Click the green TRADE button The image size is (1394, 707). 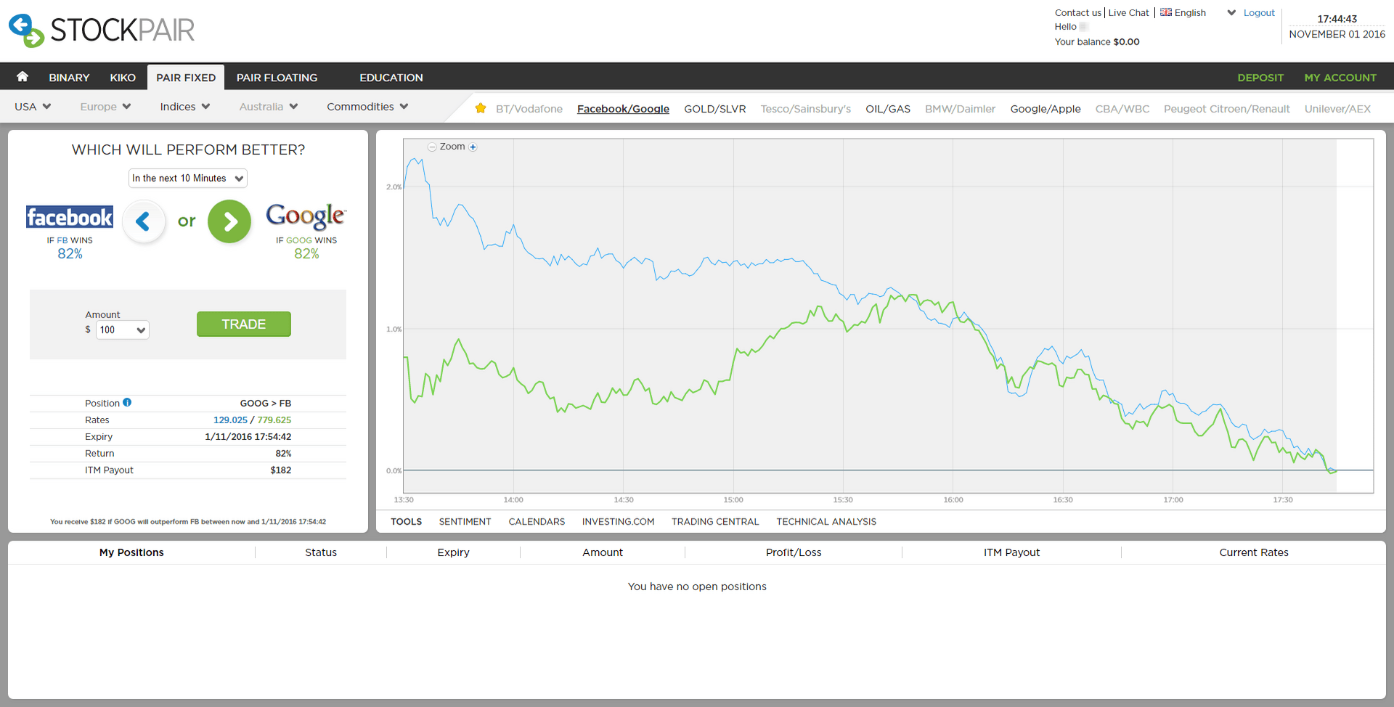(x=244, y=324)
